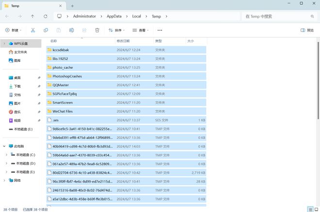Open Desktop quick access item

[x=17, y=77]
